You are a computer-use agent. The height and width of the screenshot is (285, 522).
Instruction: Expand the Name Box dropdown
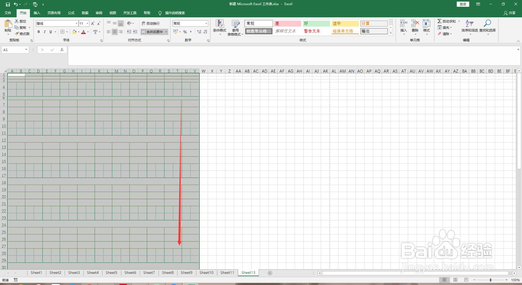click(x=26, y=50)
